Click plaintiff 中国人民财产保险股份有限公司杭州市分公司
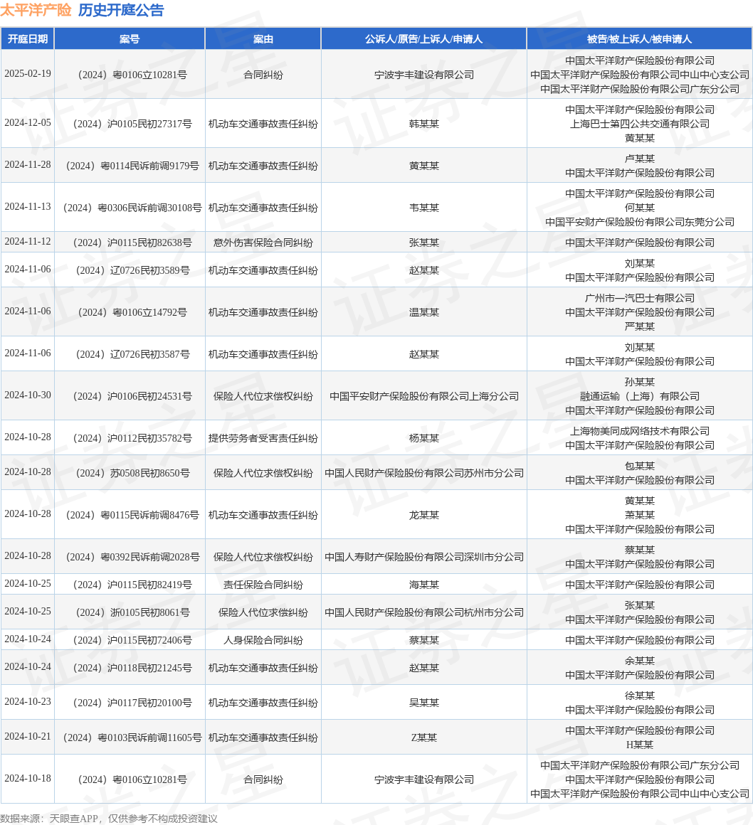 tap(424, 613)
